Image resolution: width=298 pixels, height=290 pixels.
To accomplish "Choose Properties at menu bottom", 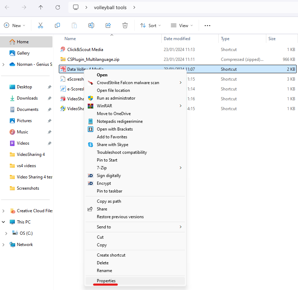I will [135, 281].
